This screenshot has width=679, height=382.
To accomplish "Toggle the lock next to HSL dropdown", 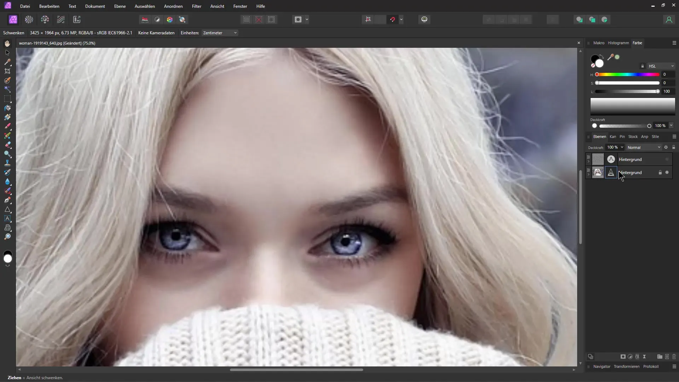I will [x=643, y=66].
